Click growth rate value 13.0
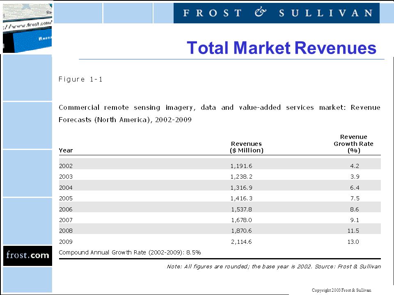394x295 pixels. [353, 242]
